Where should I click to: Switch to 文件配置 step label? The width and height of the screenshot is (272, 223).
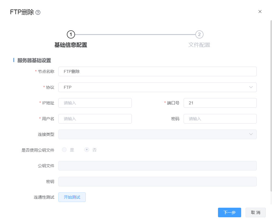click(199, 45)
